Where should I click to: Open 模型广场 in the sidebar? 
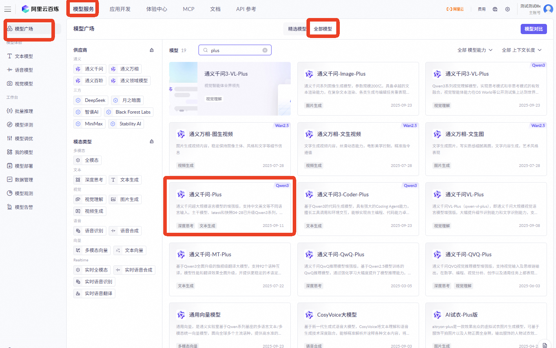click(x=33, y=29)
